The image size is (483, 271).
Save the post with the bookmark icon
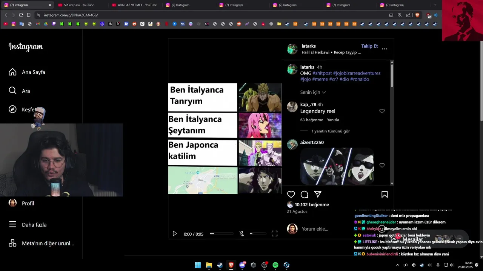(385, 194)
